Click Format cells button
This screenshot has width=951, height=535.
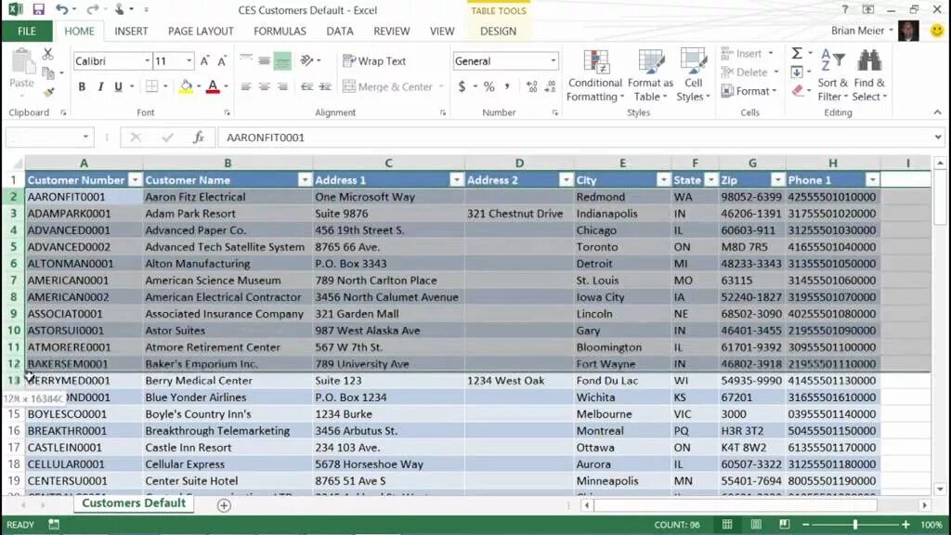coord(749,91)
